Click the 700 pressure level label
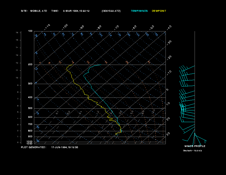The image size is (226, 175). click(30, 124)
